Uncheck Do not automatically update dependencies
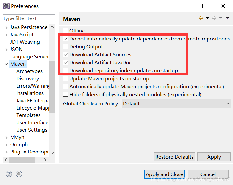The height and width of the screenshot is (185, 233). [x=66, y=39]
